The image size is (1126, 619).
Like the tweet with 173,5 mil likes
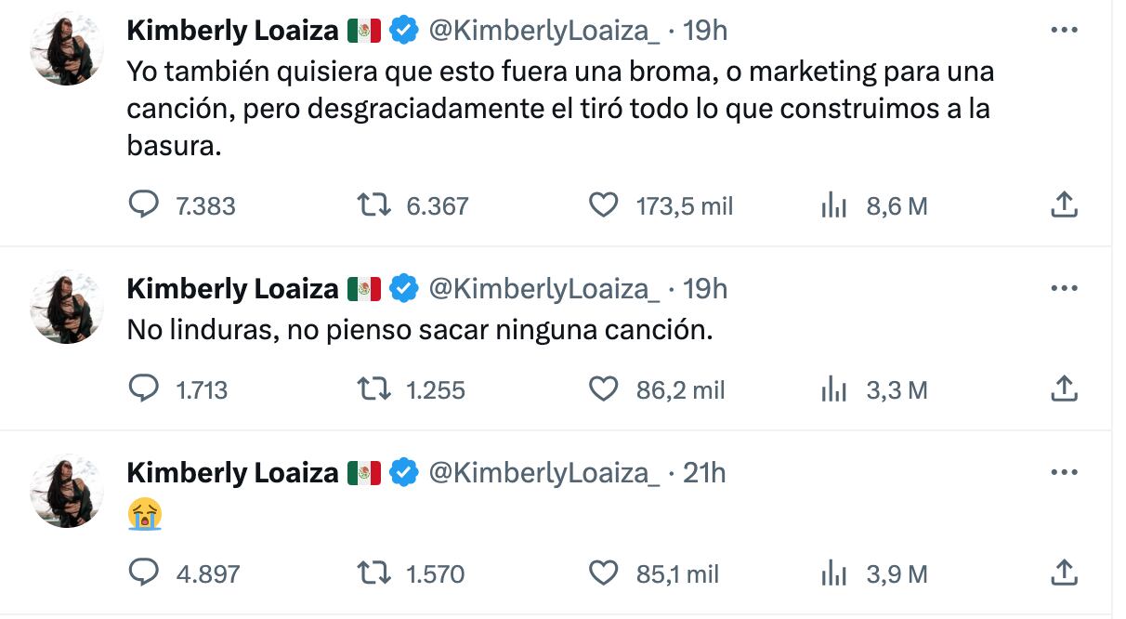[x=604, y=204]
